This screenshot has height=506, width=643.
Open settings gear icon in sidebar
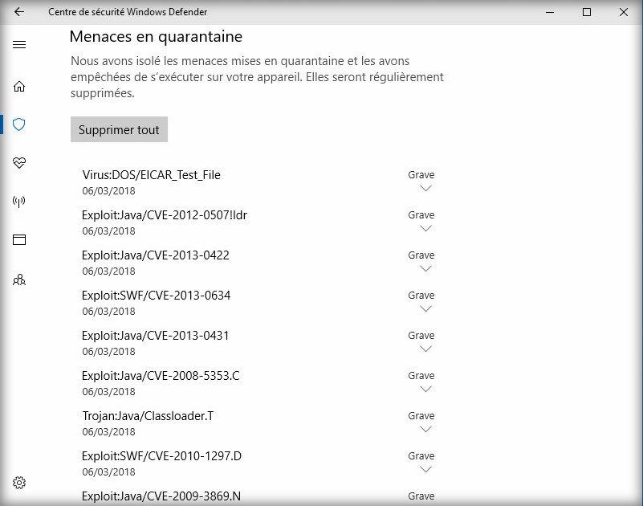click(x=19, y=483)
